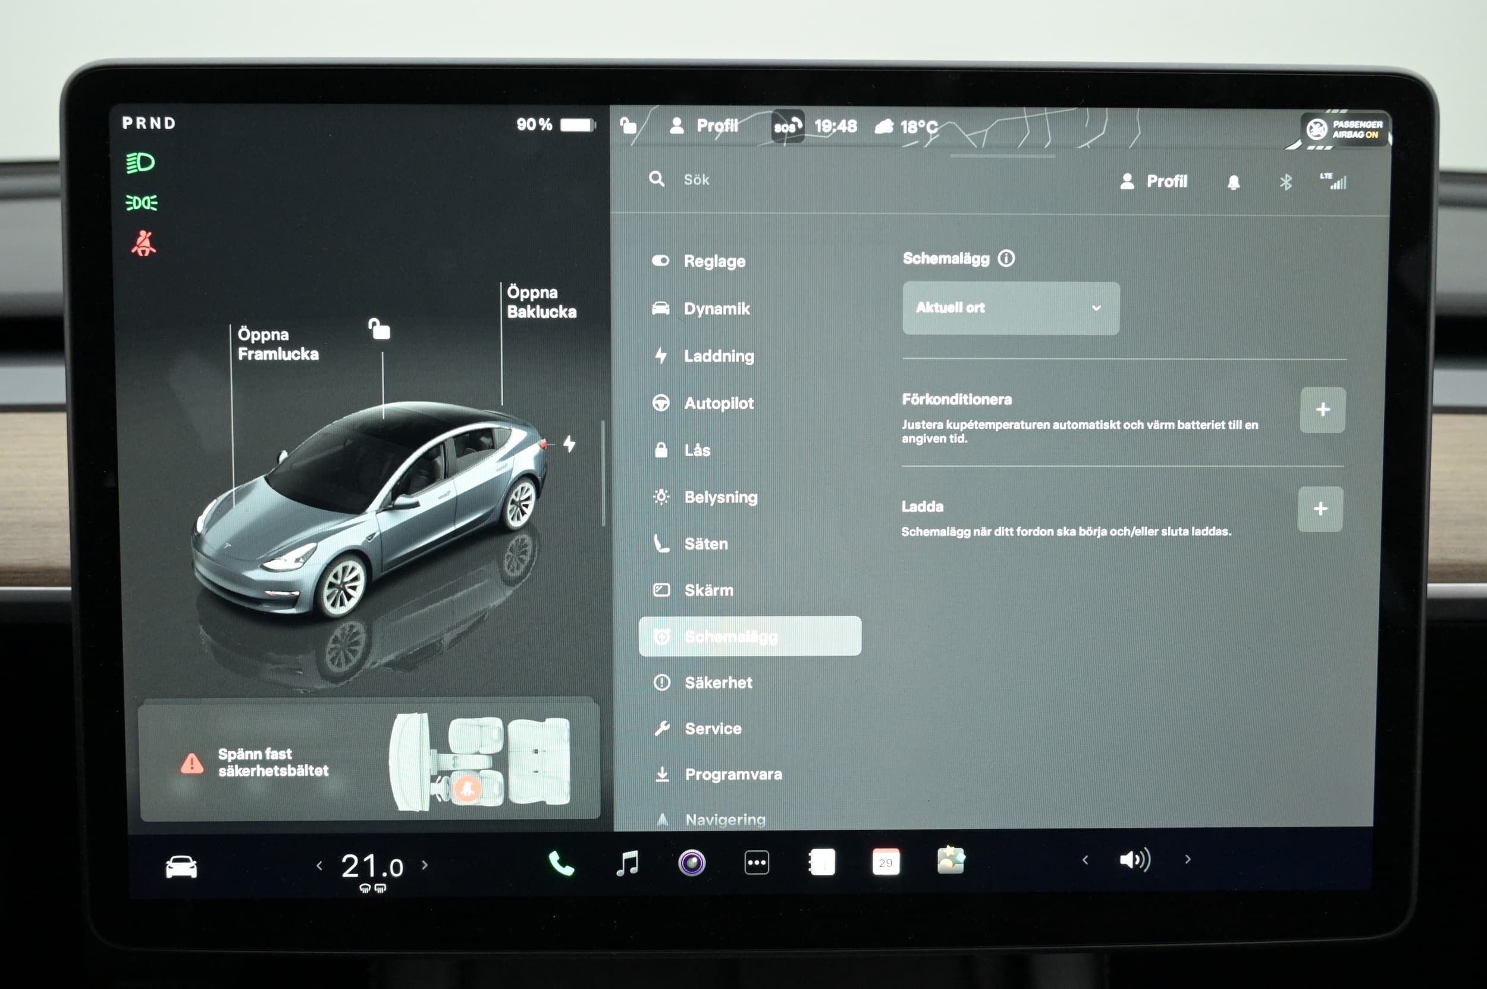This screenshot has height=989, width=1487.
Task: Select the highlighted Schemalägg menu item
Action: pos(750,636)
